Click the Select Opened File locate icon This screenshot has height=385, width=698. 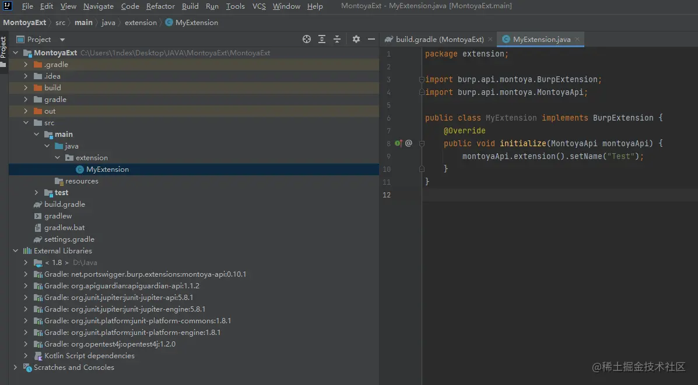click(307, 39)
